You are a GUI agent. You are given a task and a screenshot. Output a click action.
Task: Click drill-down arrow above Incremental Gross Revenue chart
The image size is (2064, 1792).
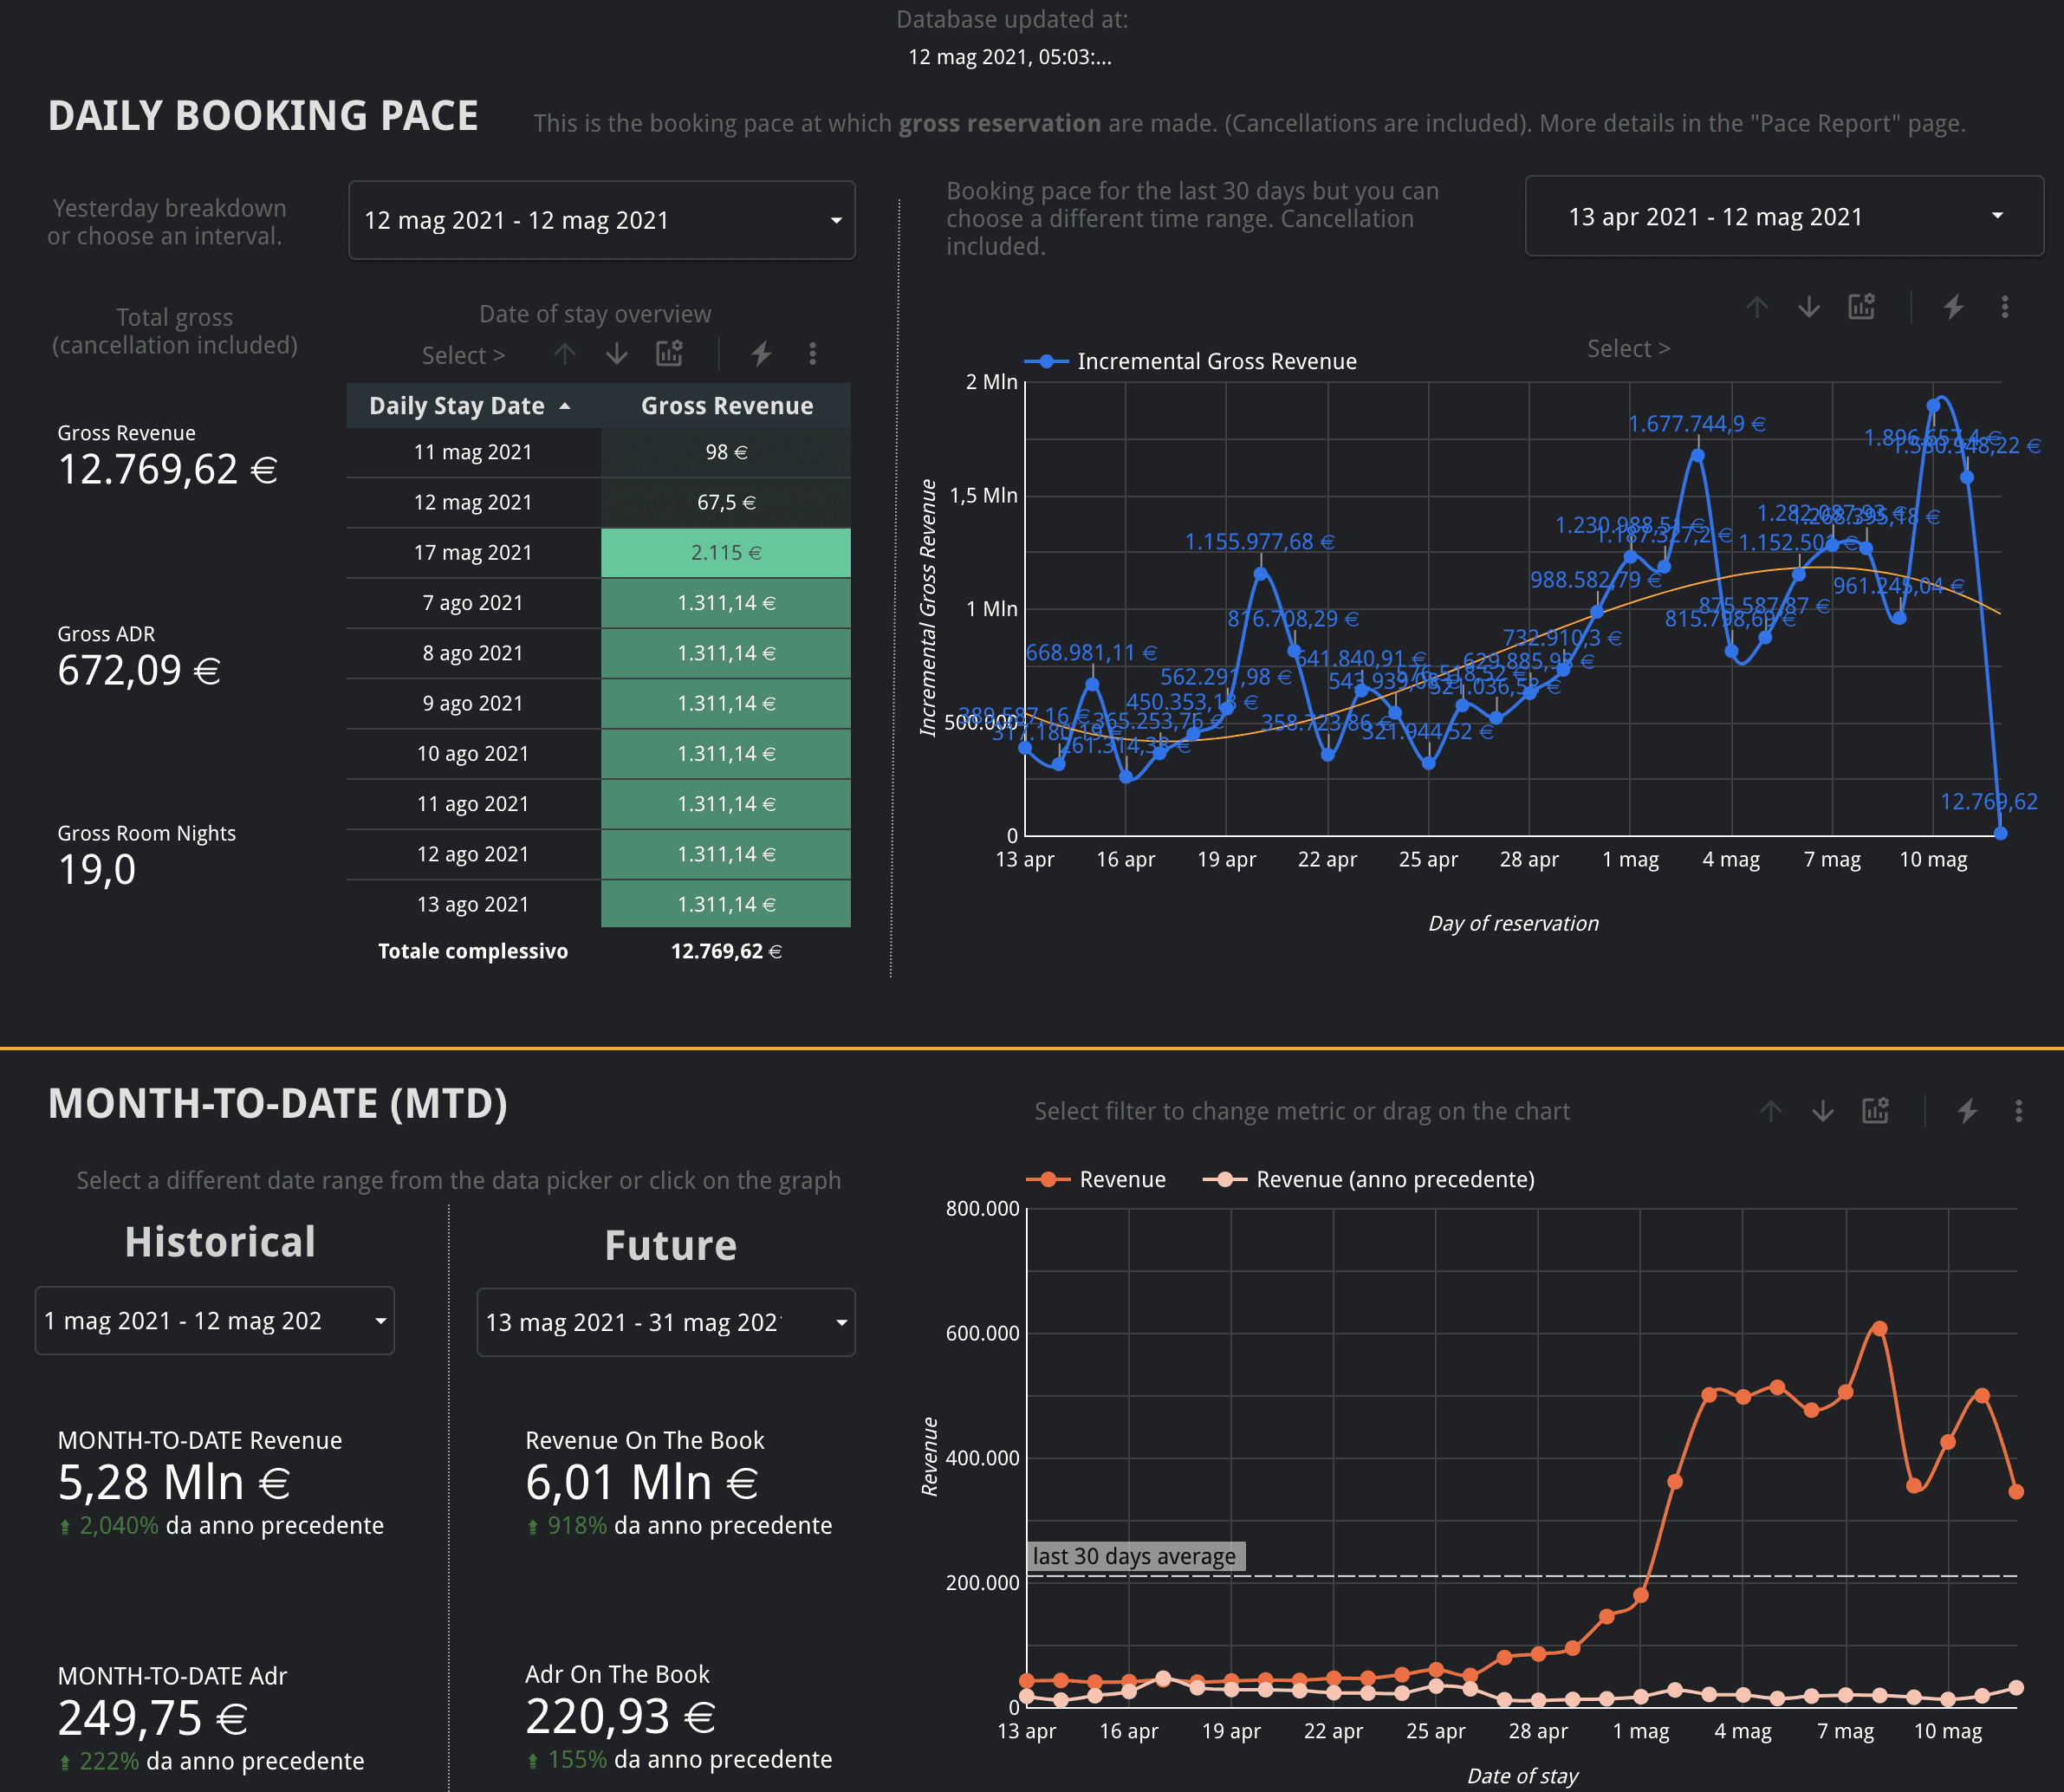click(1808, 307)
